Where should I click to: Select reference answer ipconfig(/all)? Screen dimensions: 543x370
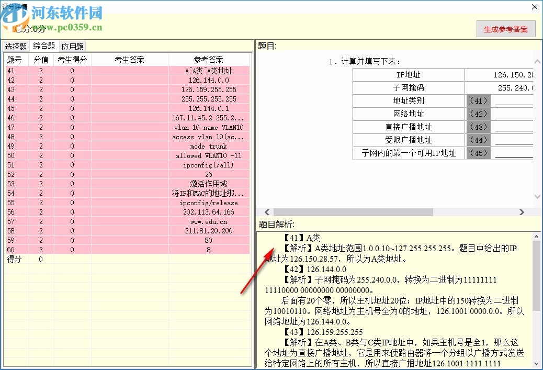coord(209,164)
